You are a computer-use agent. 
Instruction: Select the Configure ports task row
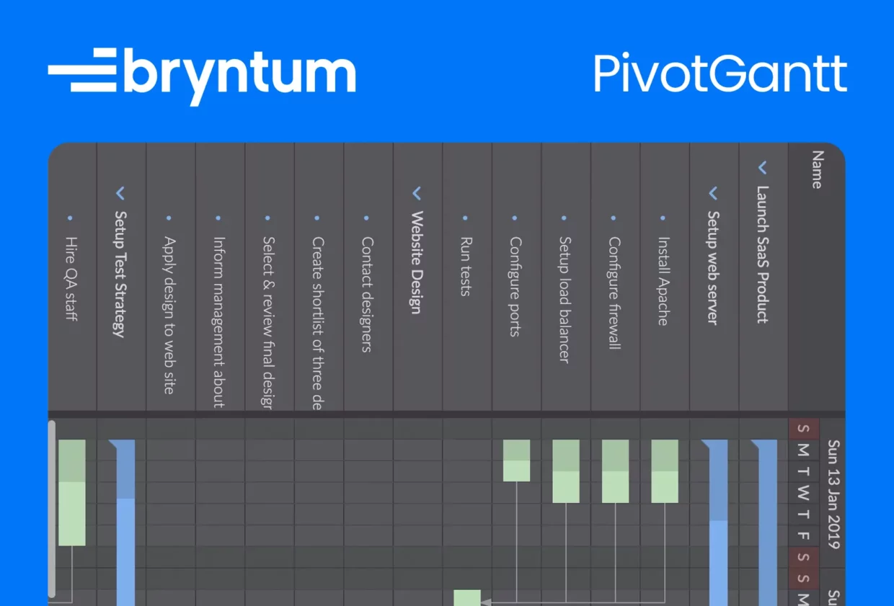[x=516, y=277]
